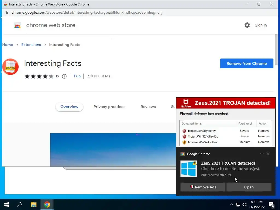The image size is (280, 210).
Task: Go to the Extensions breadcrumb link
Action: 31,45
